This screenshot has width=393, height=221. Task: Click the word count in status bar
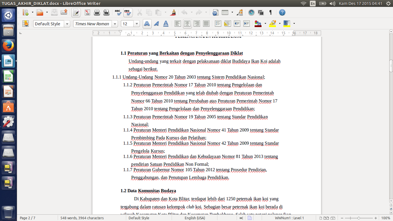click(82, 218)
